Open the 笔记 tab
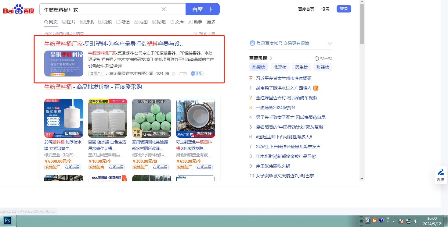The width and height of the screenshot is (448, 227). (123, 22)
